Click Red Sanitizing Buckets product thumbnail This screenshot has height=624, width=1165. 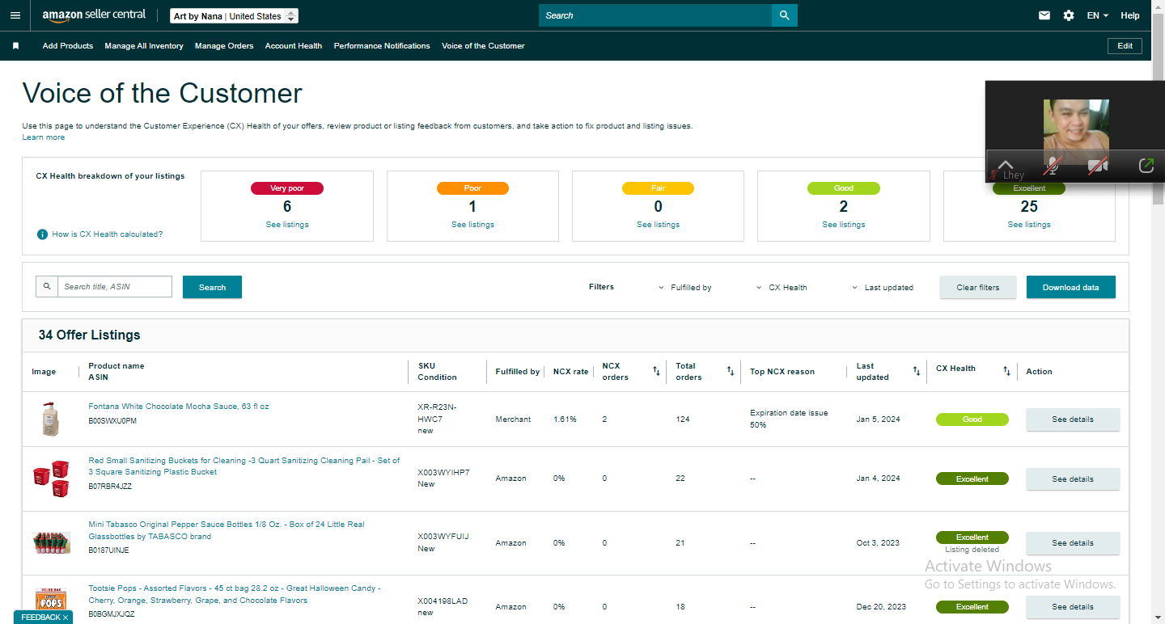[x=51, y=479]
